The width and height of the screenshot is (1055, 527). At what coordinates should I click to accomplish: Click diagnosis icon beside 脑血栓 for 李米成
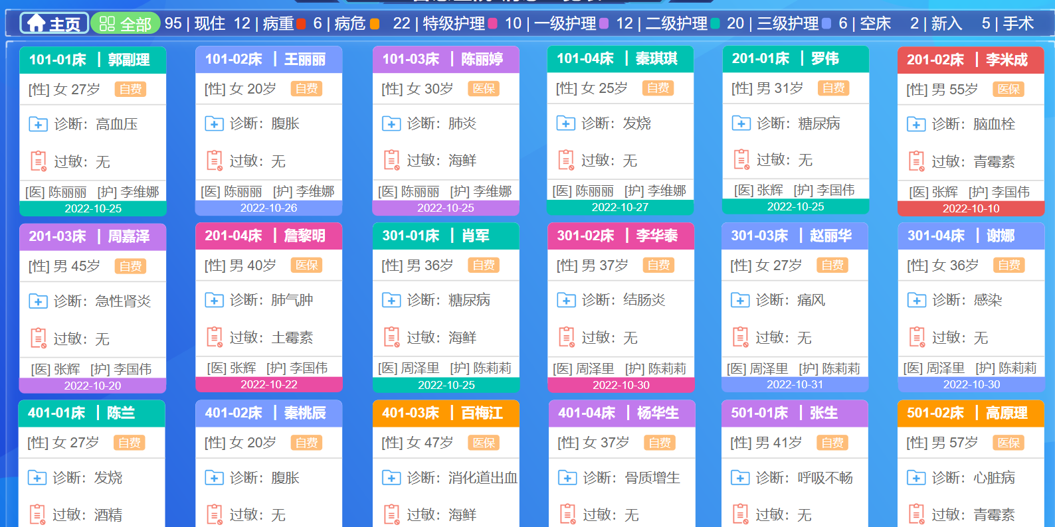tap(916, 124)
